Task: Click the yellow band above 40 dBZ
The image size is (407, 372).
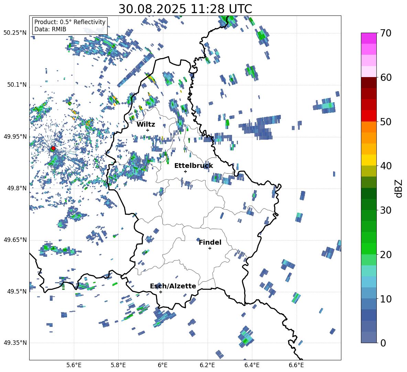Action: coord(368,160)
